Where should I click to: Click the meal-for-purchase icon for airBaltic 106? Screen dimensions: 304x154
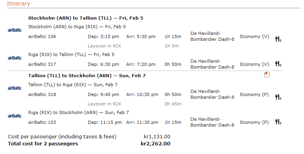pos(278,39)
